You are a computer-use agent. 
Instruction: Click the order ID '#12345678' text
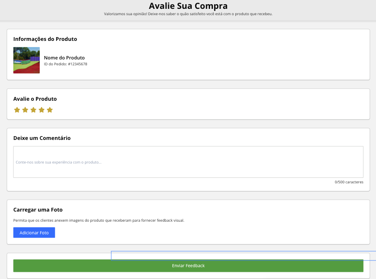pyautogui.click(x=77, y=64)
